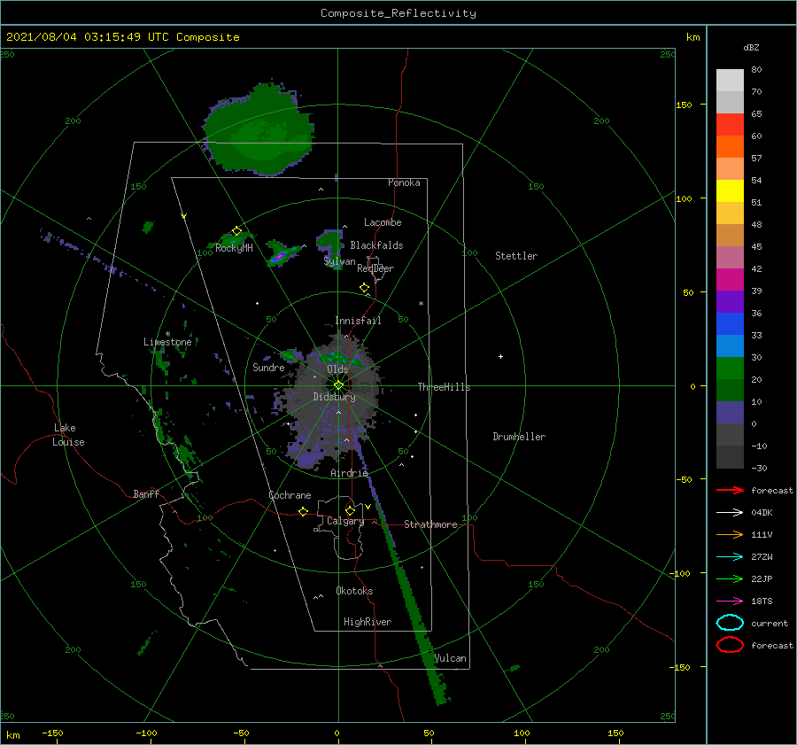Click the dBZ legend heading
The image size is (797, 745).
click(x=751, y=47)
